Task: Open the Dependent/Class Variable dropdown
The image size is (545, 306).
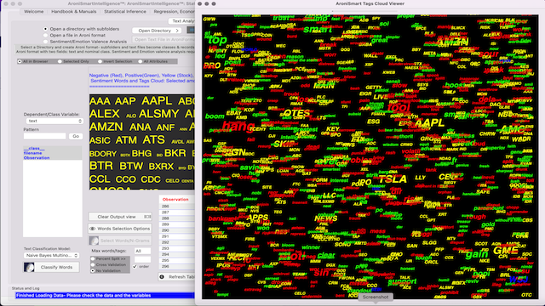Action: 54,121
